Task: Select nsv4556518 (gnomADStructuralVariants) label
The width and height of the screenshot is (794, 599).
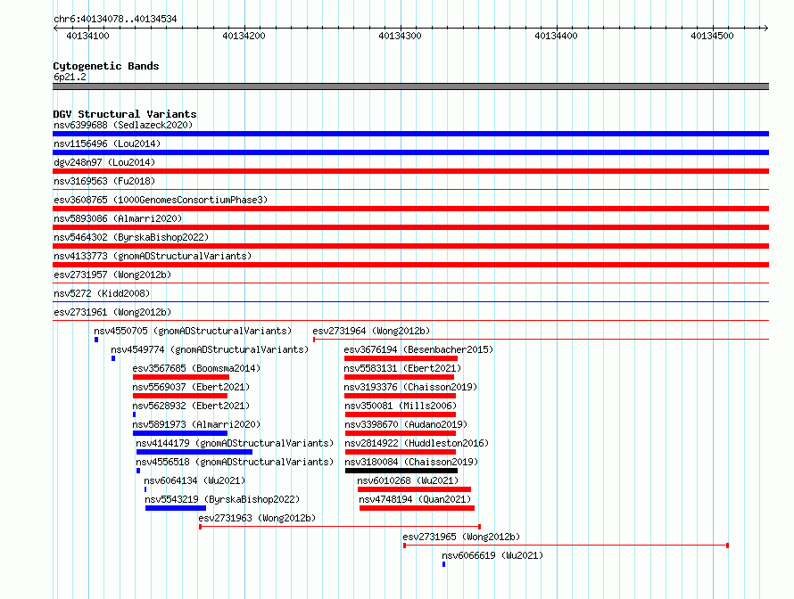Action: (235, 462)
